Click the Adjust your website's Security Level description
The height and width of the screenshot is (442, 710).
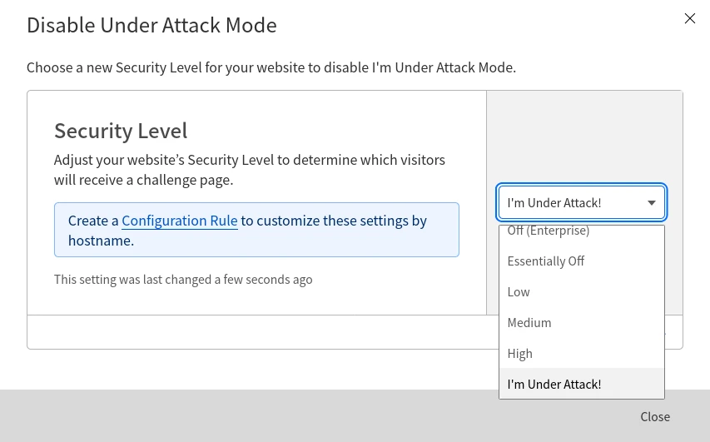coord(250,169)
